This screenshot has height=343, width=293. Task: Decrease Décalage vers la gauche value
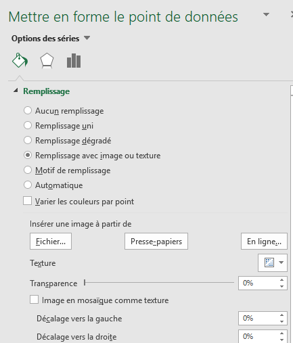point(281,321)
